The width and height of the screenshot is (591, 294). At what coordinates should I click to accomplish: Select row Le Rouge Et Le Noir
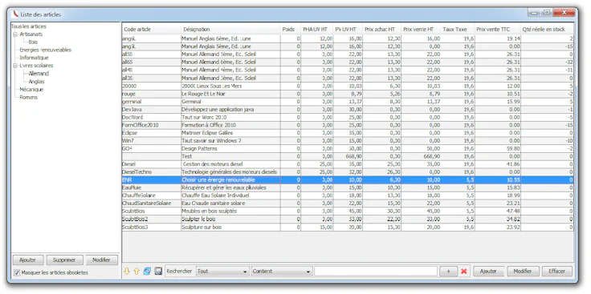[348, 94]
